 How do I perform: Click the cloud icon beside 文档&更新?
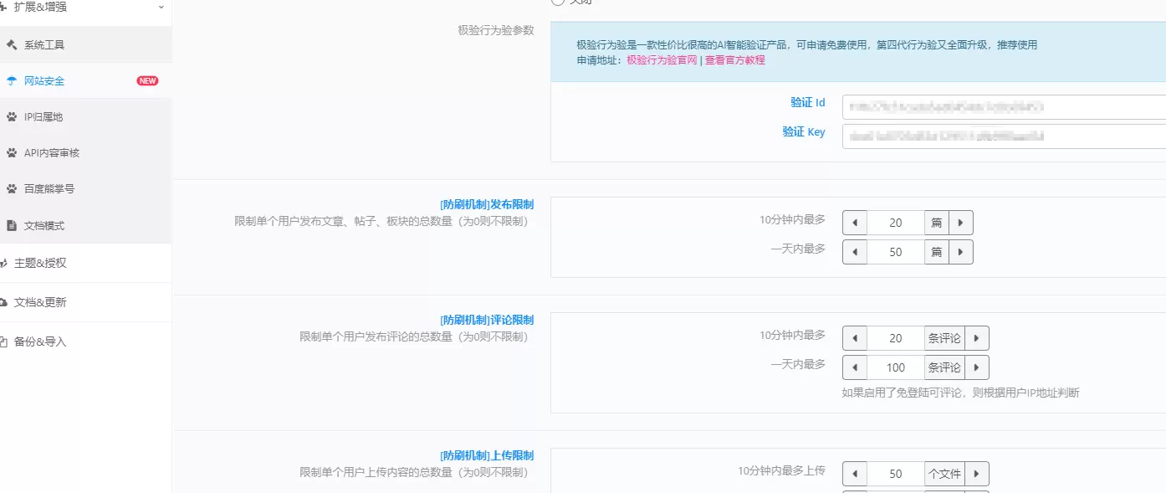tap(4, 302)
